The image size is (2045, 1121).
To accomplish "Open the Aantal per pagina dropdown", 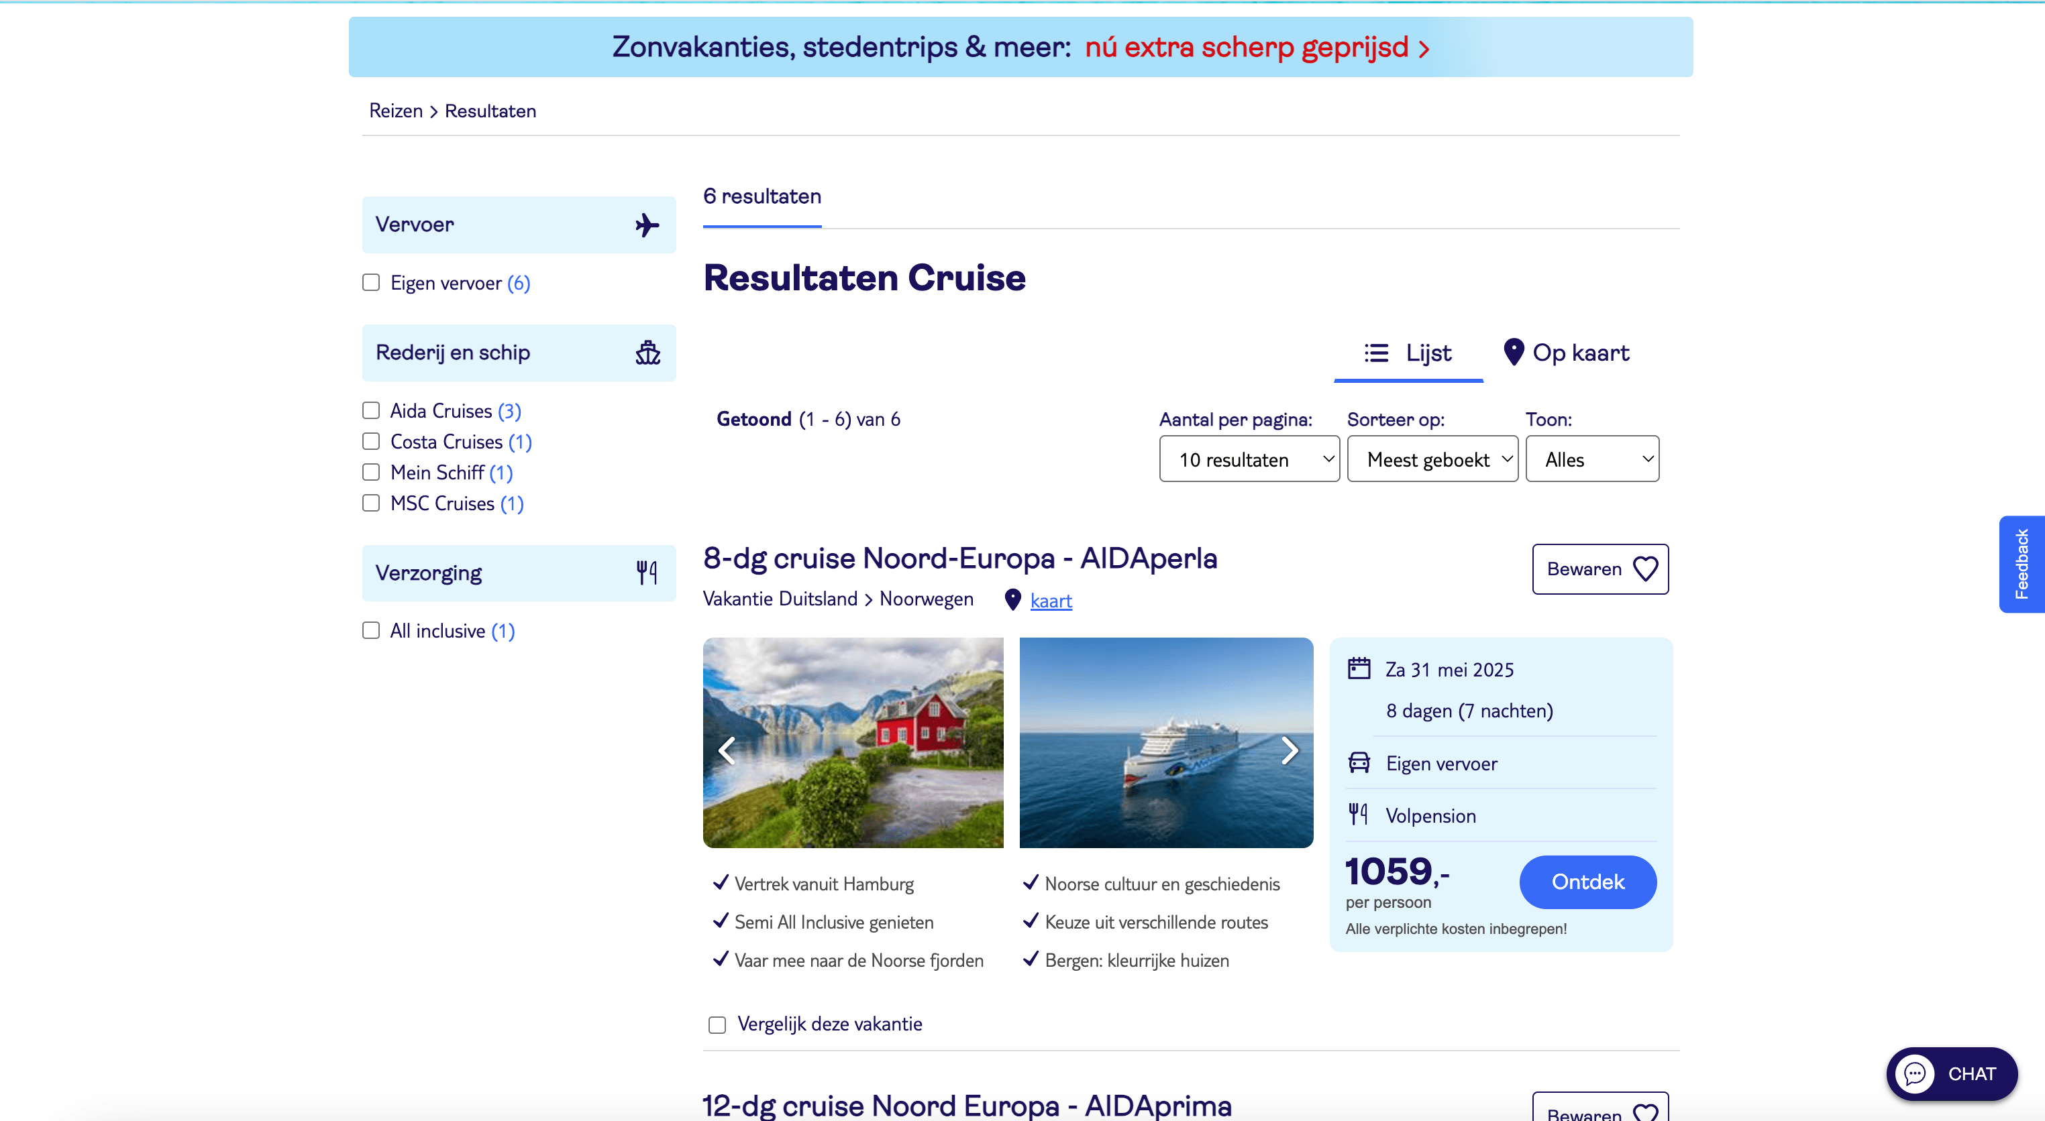I will (x=1249, y=459).
